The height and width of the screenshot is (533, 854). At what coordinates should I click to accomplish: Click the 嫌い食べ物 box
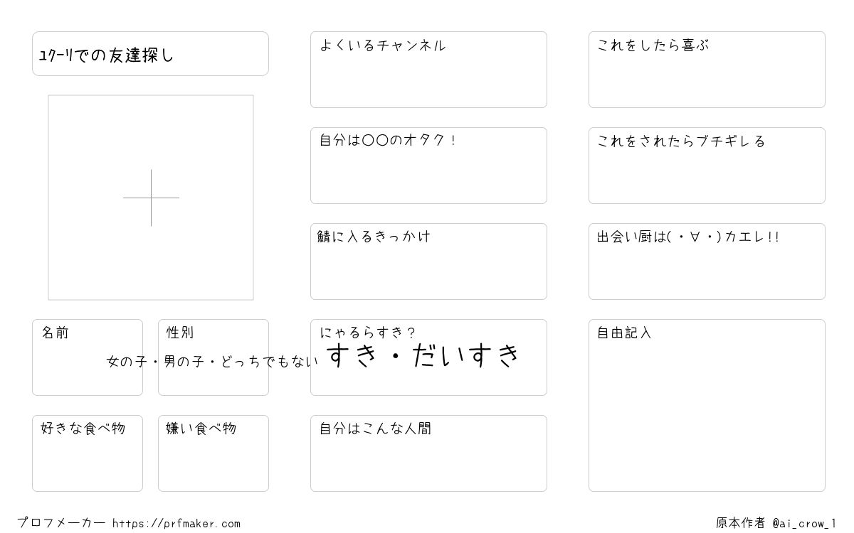pos(213,453)
